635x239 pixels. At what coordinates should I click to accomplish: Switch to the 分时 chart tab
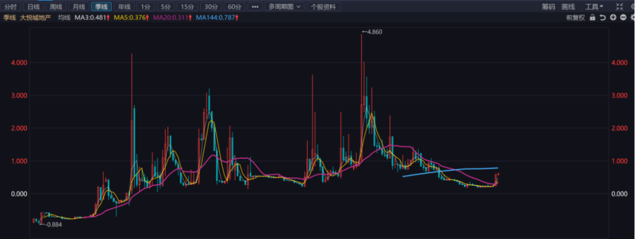[11, 6]
